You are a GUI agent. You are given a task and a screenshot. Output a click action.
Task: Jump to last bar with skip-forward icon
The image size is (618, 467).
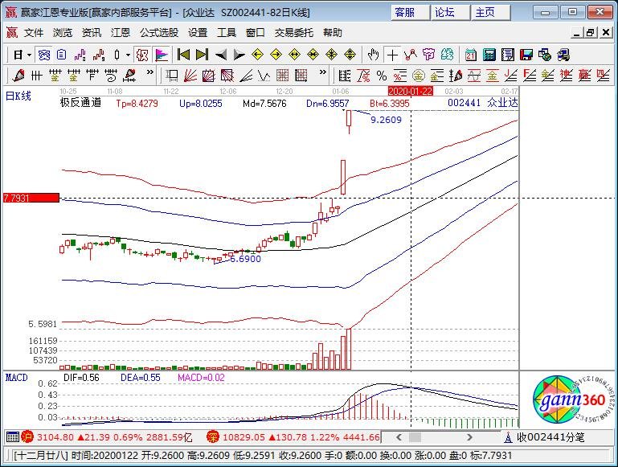click(202, 55)
